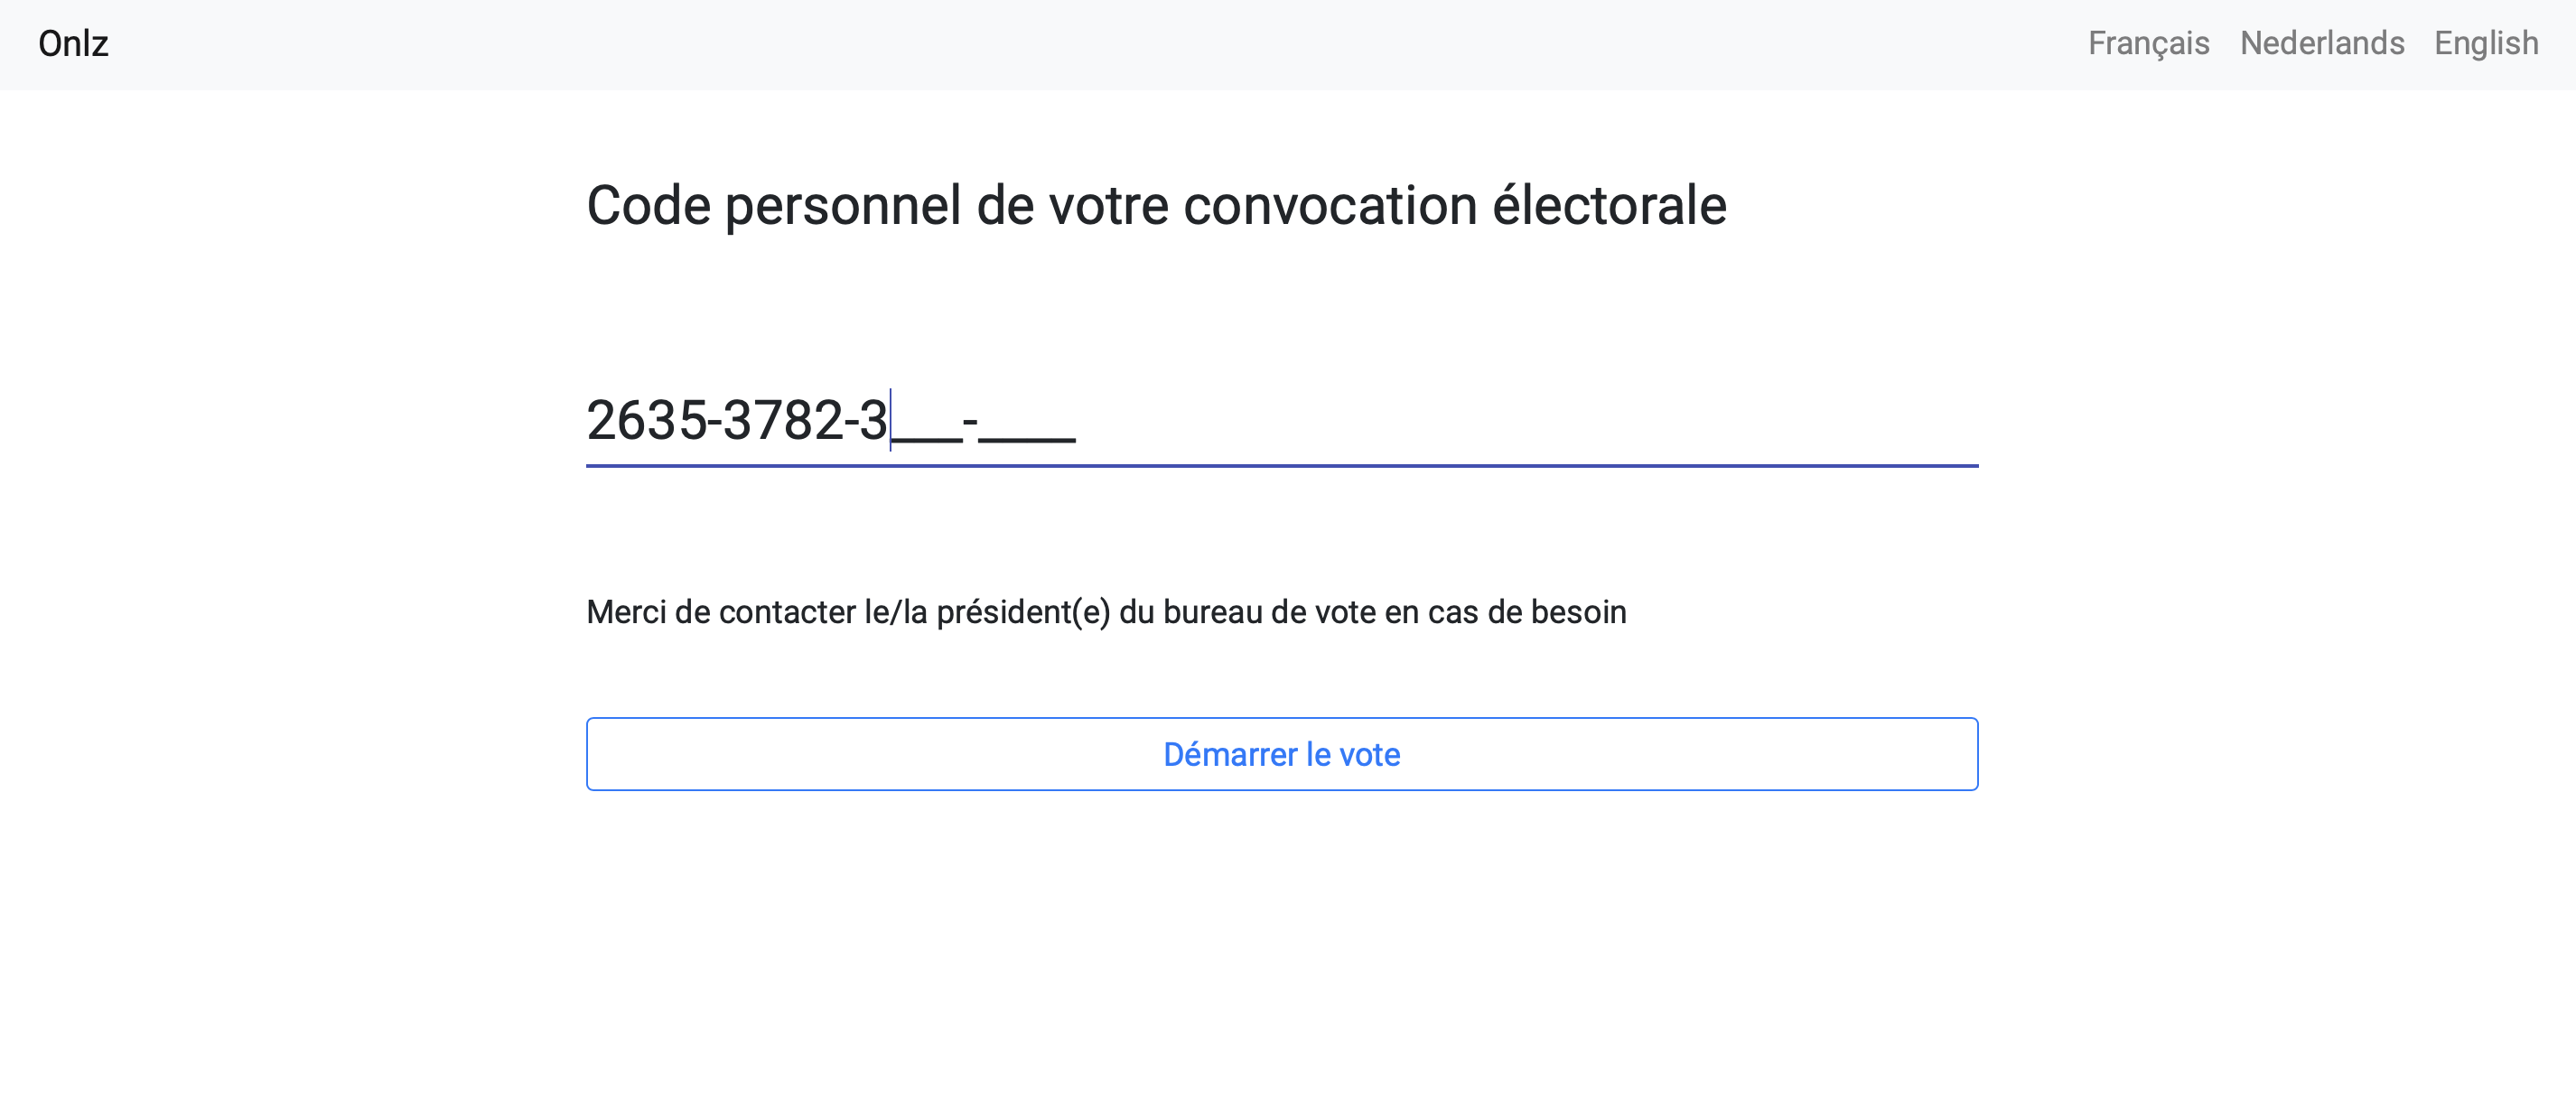Select the Français language option
The height and width of the screenshot is (1100, 2576).
2148,44
